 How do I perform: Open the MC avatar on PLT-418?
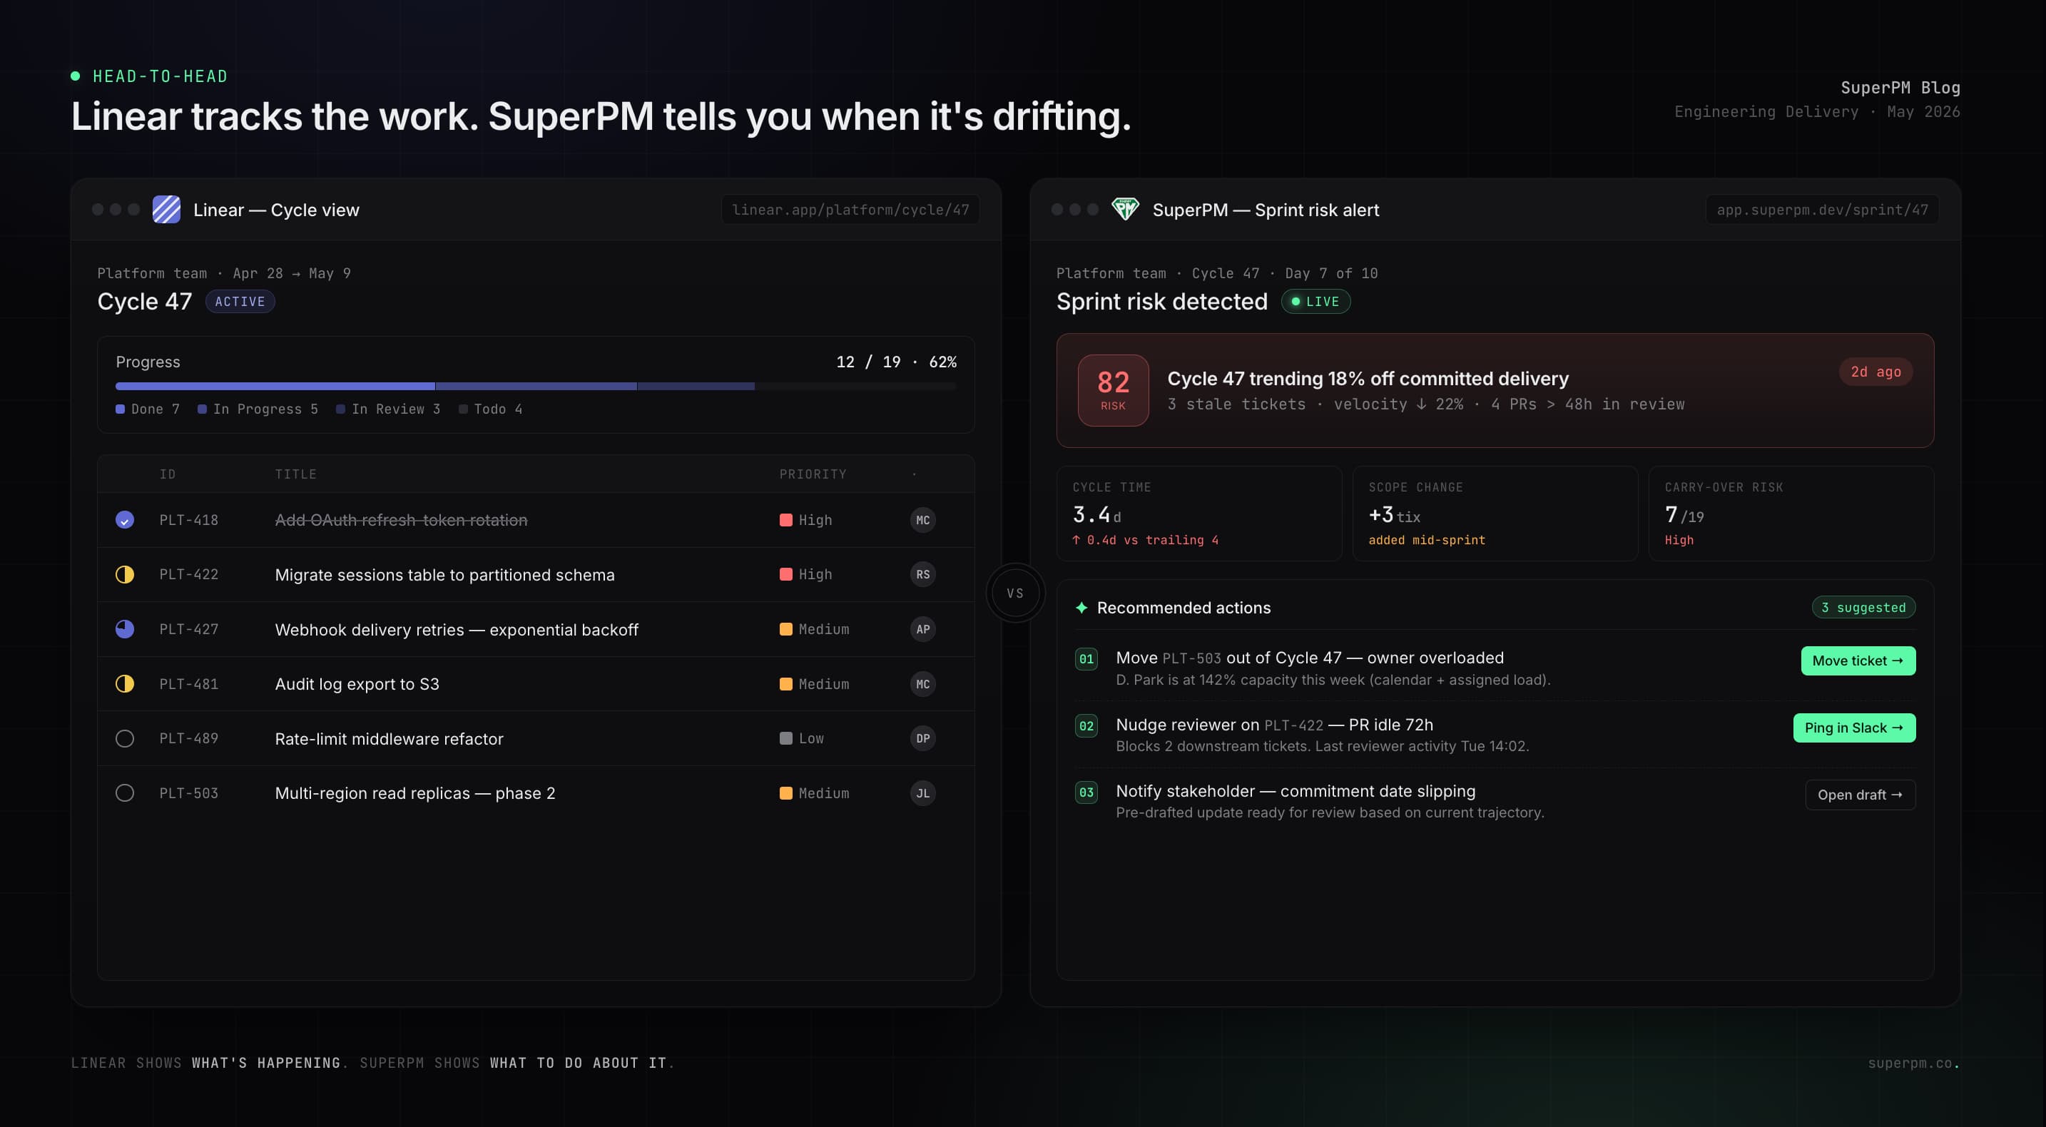coord(922,520)
